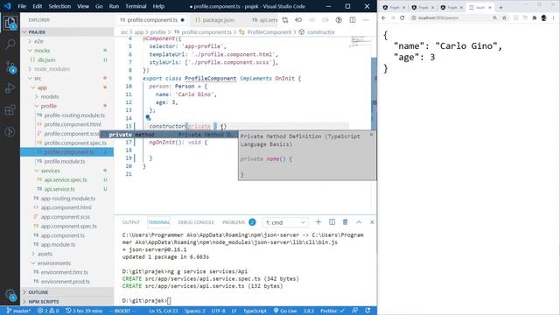The image size is (560, 315).
Task: Open the Run and Debug view
Action: 10,87
